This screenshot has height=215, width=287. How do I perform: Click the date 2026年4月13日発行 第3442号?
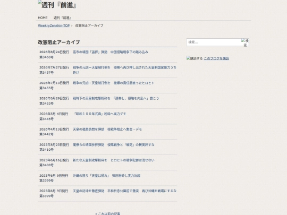[54, 132]
